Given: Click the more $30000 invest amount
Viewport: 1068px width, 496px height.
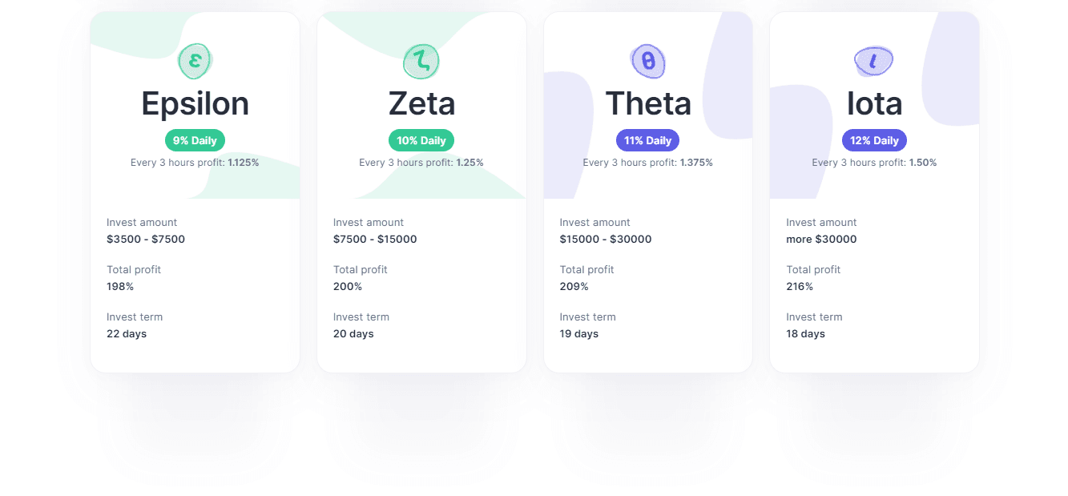Looking at the screenshot, I should pos(821,239).
